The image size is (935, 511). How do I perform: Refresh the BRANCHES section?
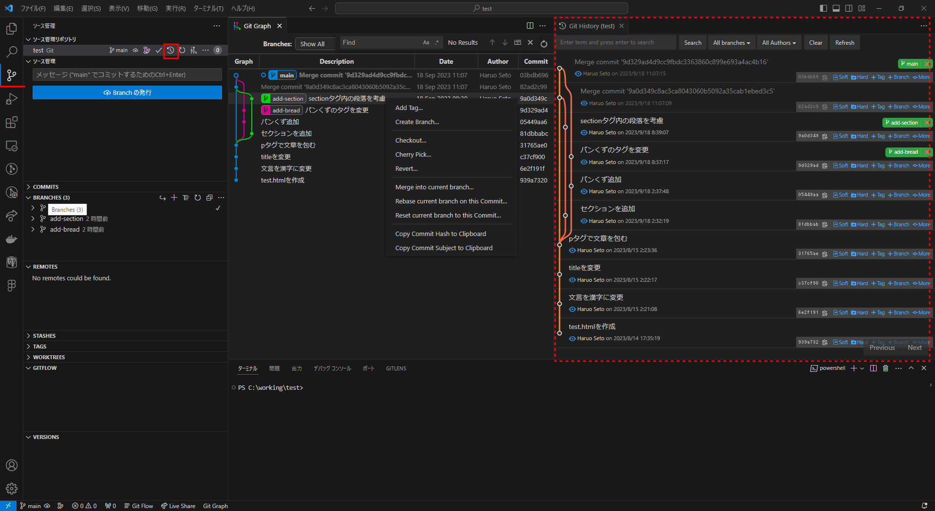tap(198, 198)
